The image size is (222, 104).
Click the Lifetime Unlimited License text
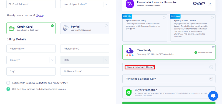(x=149, y=6)
